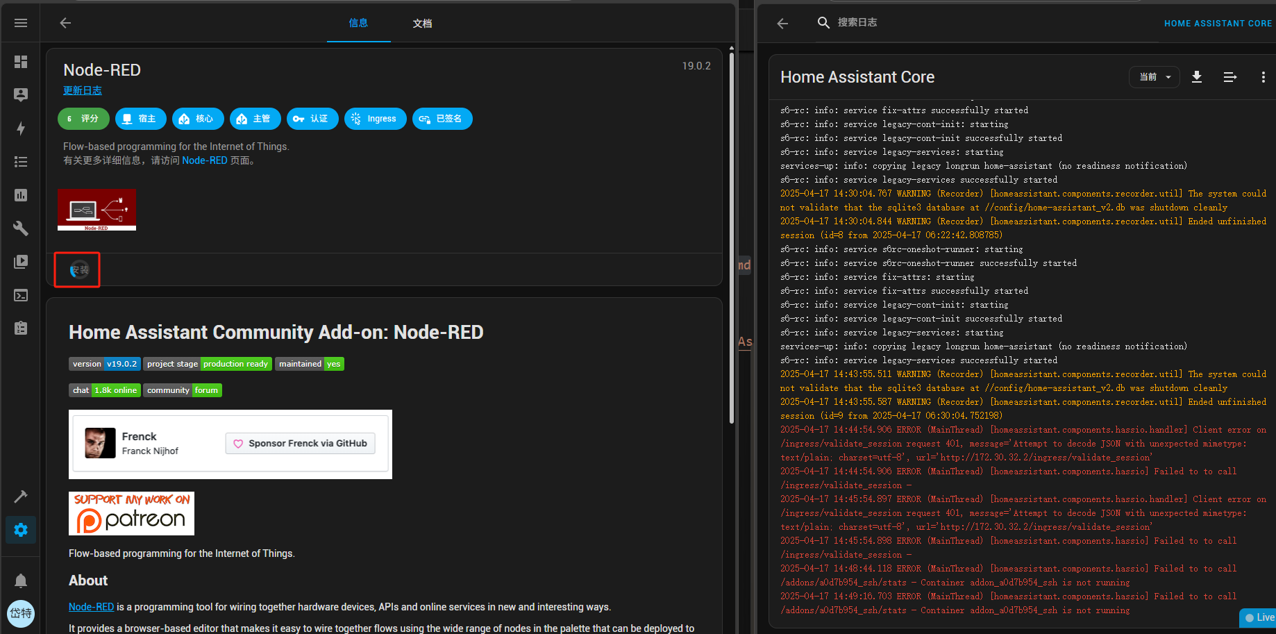Open the Overview dashboard sidebar icon
The width and height of the screenshot is (1276, 634).
[x=21, y=62]
